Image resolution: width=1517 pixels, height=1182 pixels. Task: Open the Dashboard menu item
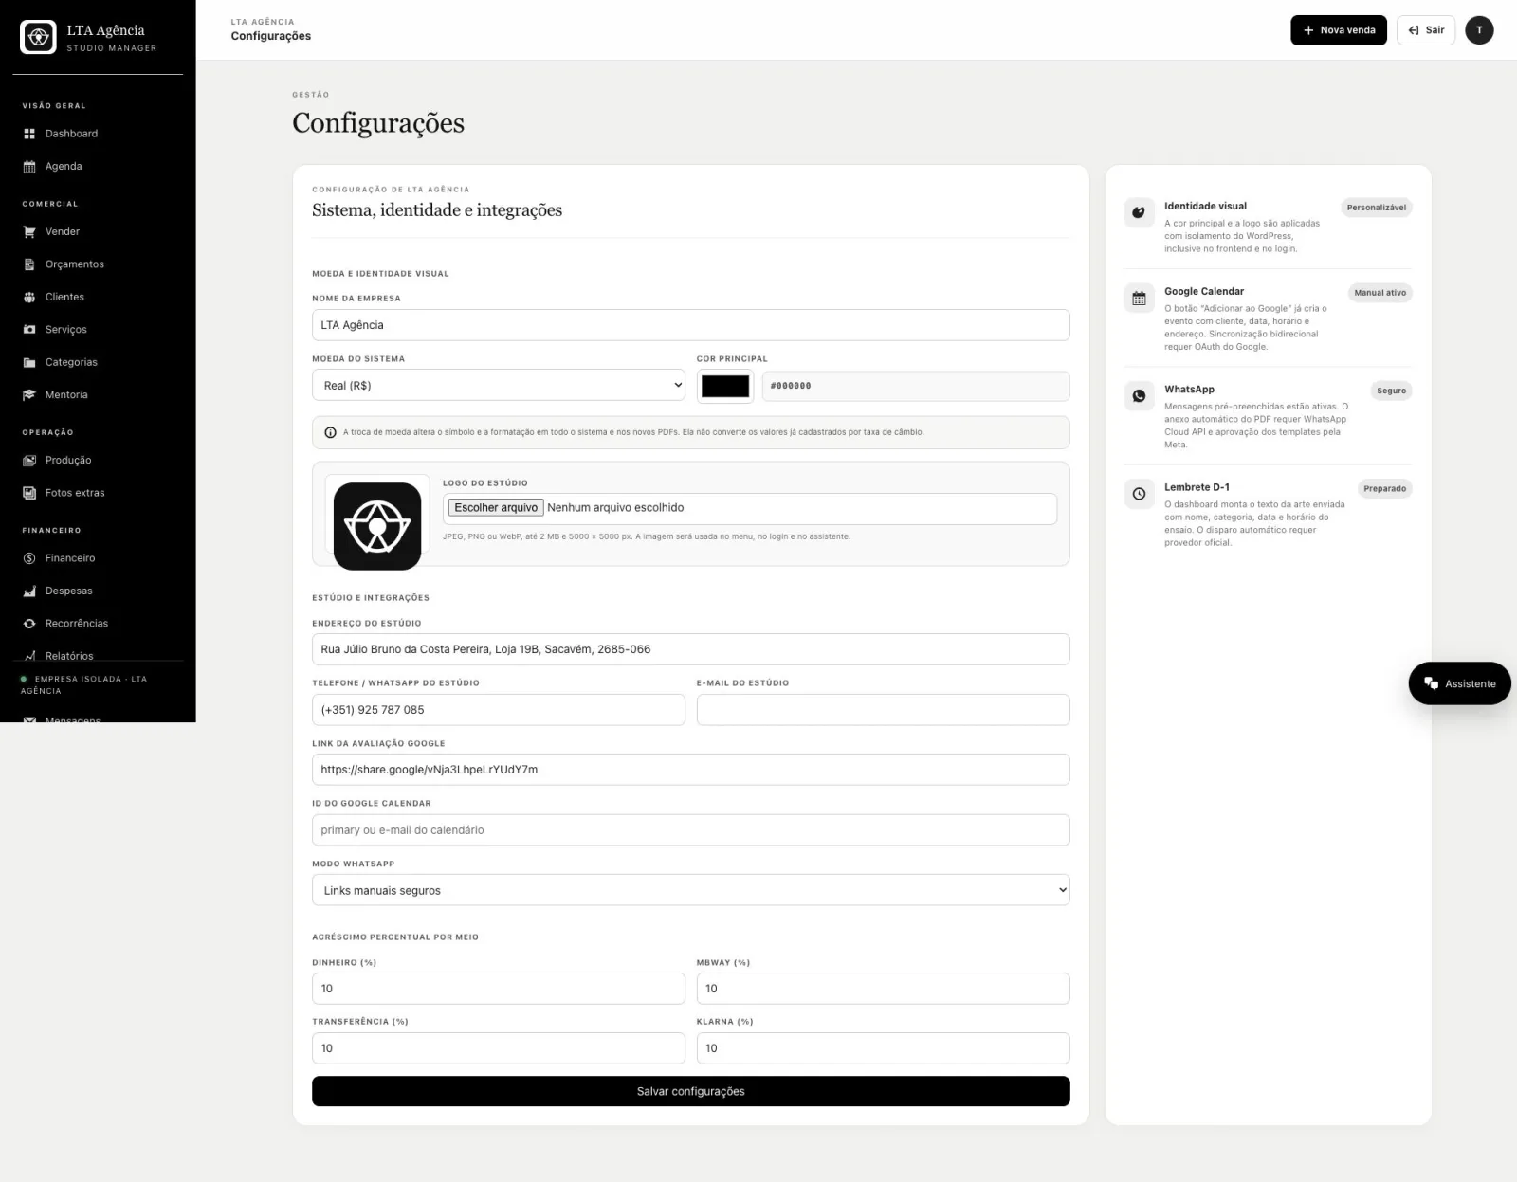pos(98,134)
